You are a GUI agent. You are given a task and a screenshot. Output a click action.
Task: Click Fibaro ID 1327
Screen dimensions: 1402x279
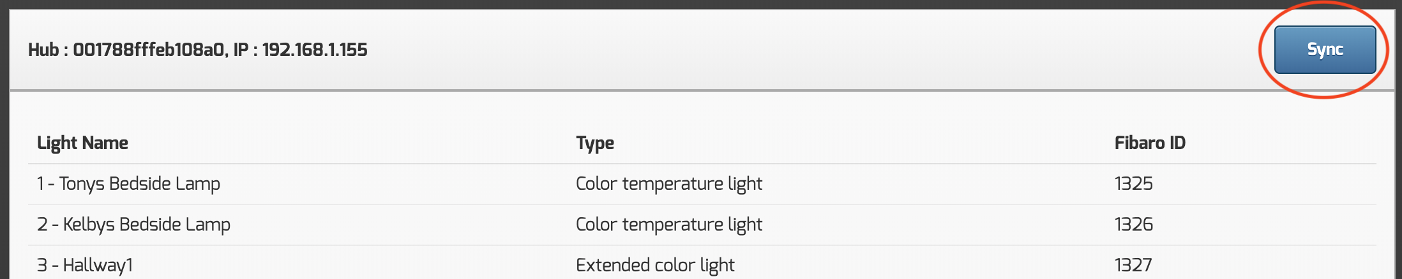[1133, 265]
